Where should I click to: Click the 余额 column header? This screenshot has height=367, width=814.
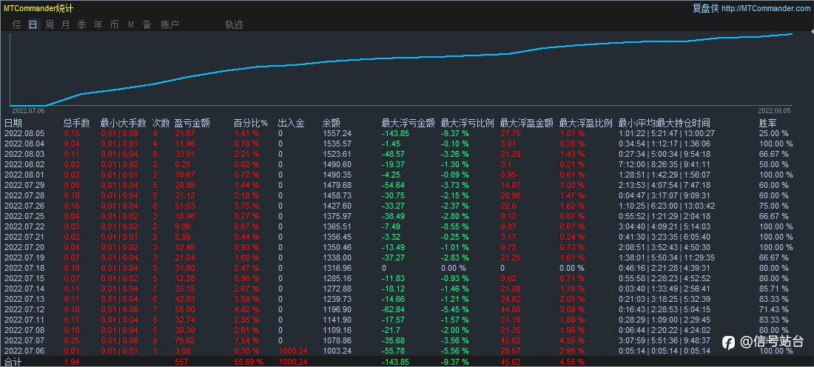[x=332, y=123]
